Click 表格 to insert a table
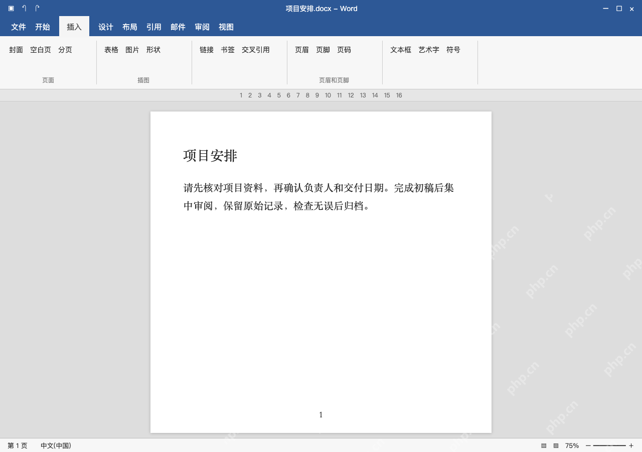 pos(111,50)
